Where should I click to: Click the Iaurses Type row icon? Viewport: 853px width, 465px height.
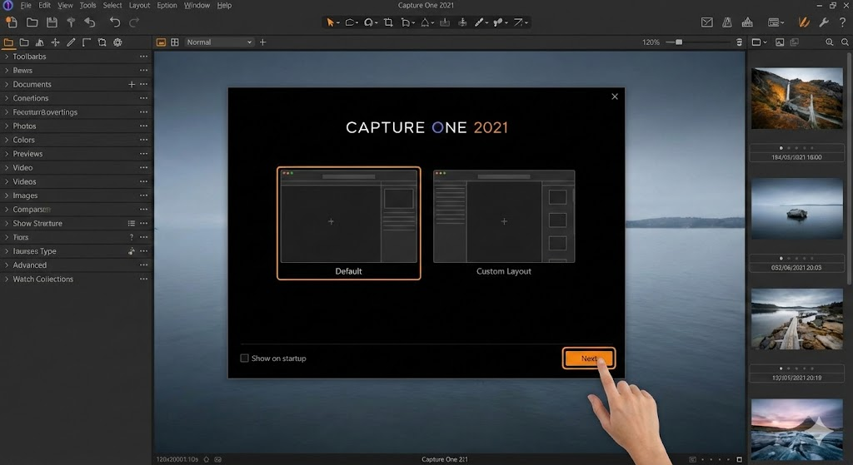(x=131, y=251)
